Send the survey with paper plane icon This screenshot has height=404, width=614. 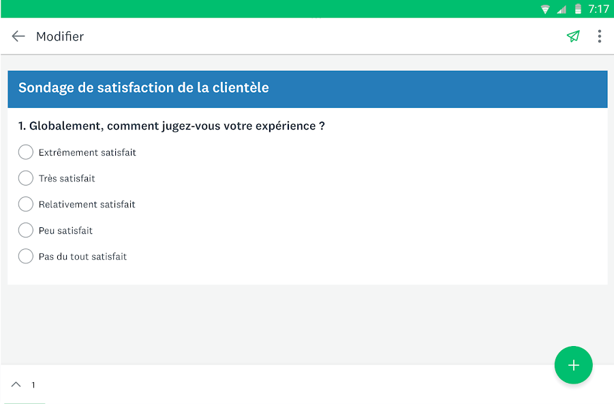(573, 36)
